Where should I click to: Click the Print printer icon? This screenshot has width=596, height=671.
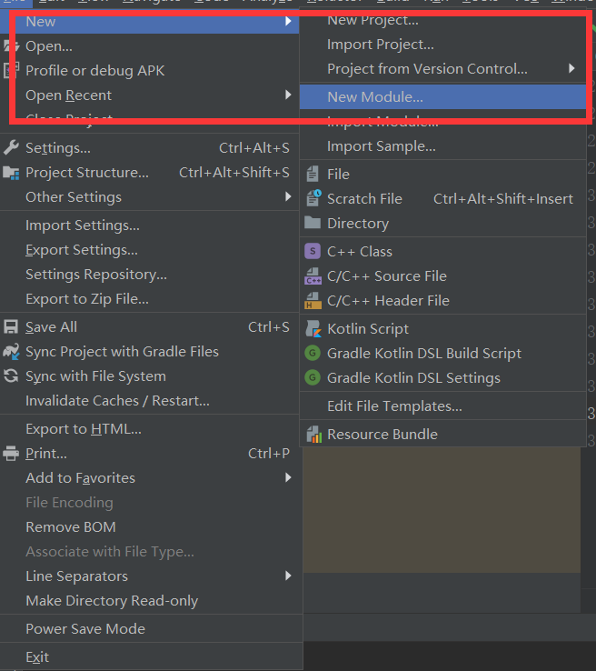coord(11,454)
